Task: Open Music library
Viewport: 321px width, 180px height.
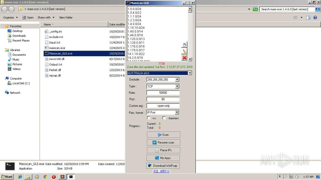Action: (14, 59)
